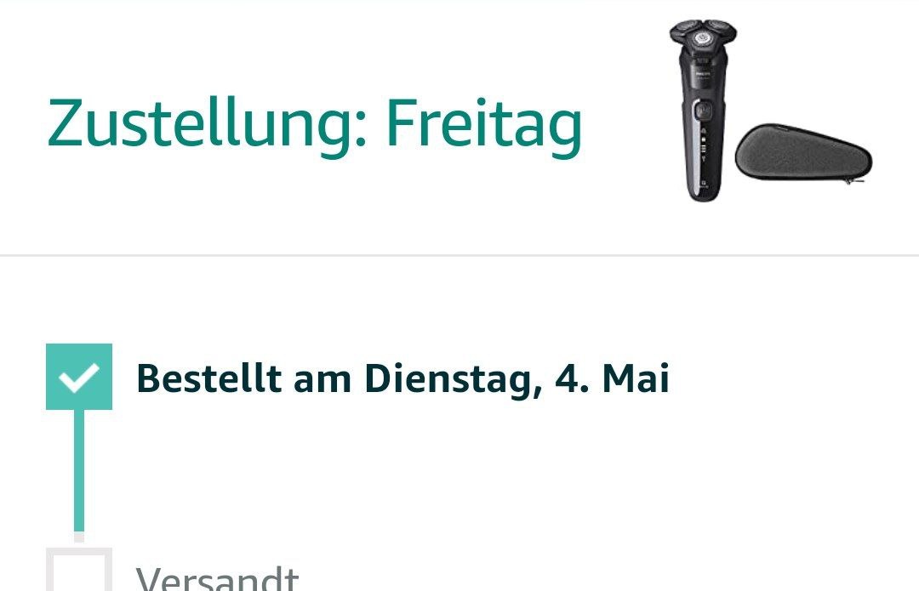Click the word 'Zustellung' in the heading
The height and width of the screenshot is (591, 919).
(x=207, y=125)
